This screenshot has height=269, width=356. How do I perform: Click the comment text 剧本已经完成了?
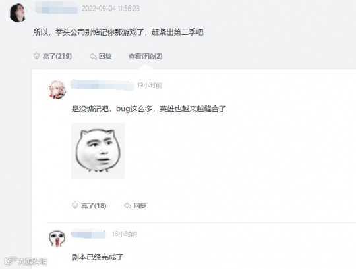click(x=98, y=257)
